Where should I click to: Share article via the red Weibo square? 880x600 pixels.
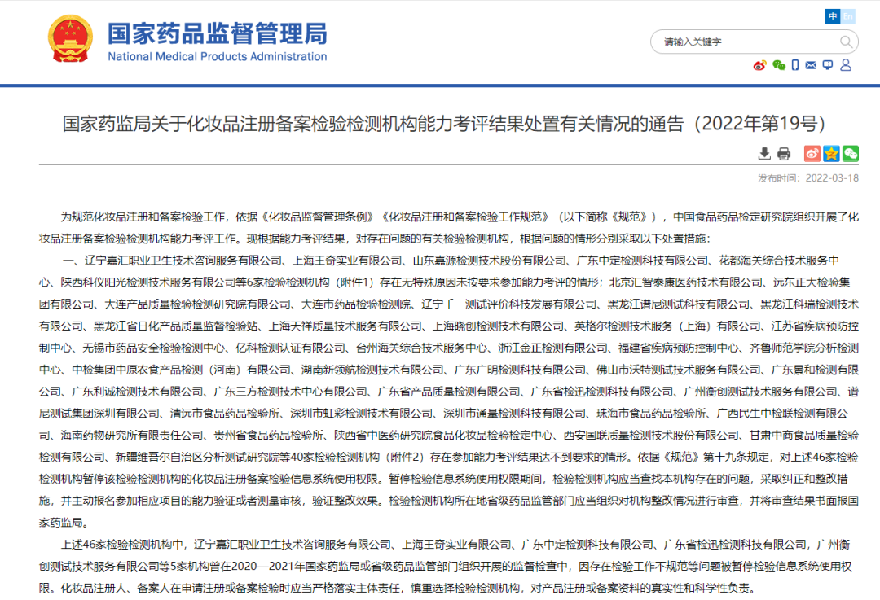pyautogui.click(x=812, y=154)
